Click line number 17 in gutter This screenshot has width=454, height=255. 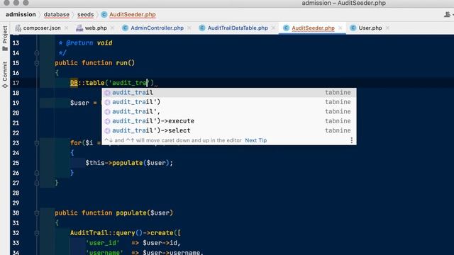[x=16, y=83]
